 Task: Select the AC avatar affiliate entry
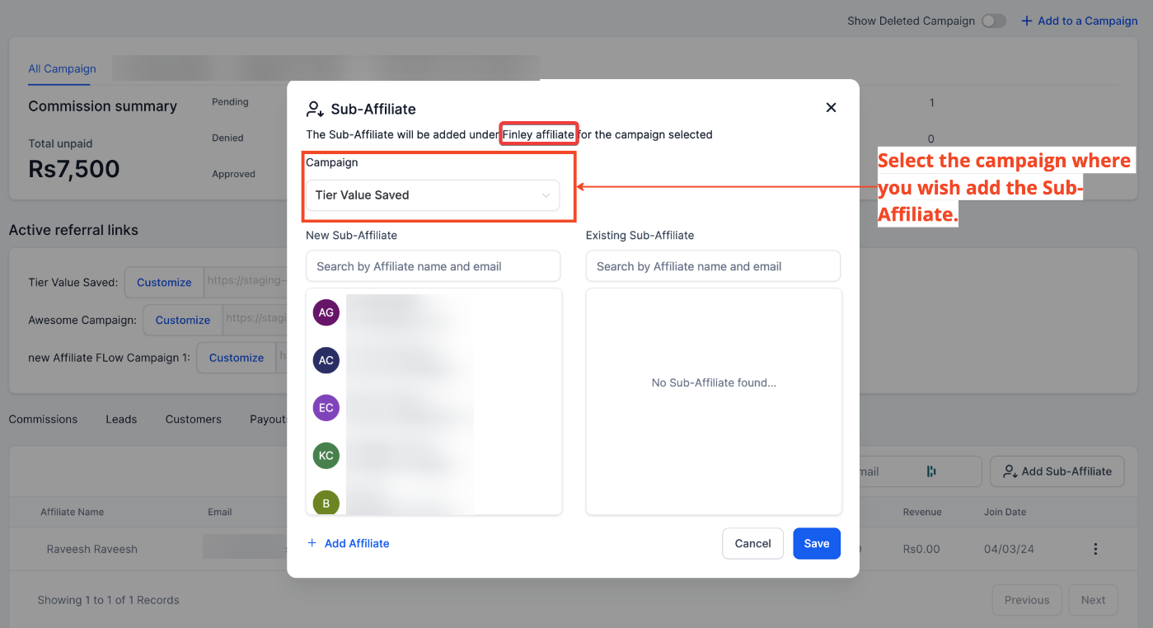click(x=326, y=360)
